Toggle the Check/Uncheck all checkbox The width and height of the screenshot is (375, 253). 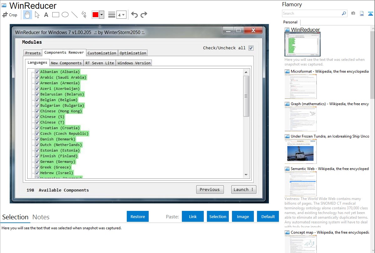click(x=251, y=48)
